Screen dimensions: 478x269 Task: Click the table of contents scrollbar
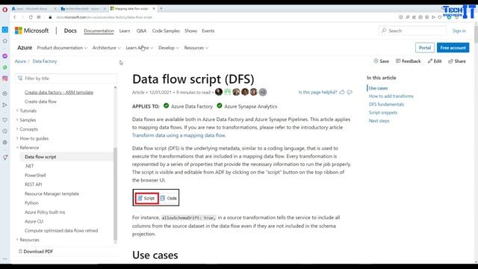coord(115,194)
